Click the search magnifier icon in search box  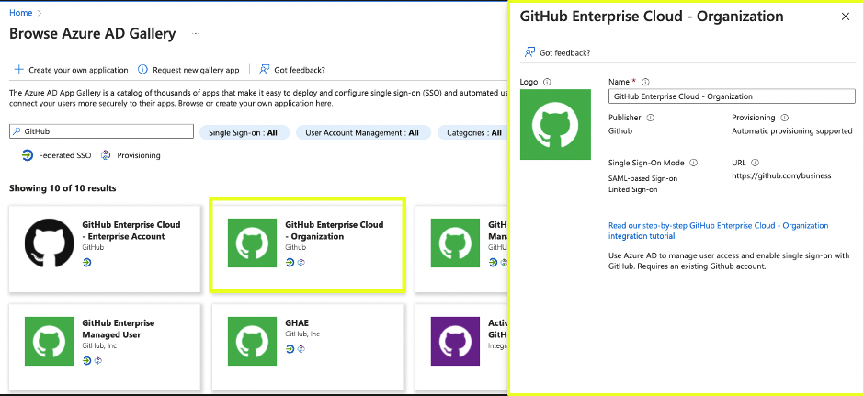point(17,131)
